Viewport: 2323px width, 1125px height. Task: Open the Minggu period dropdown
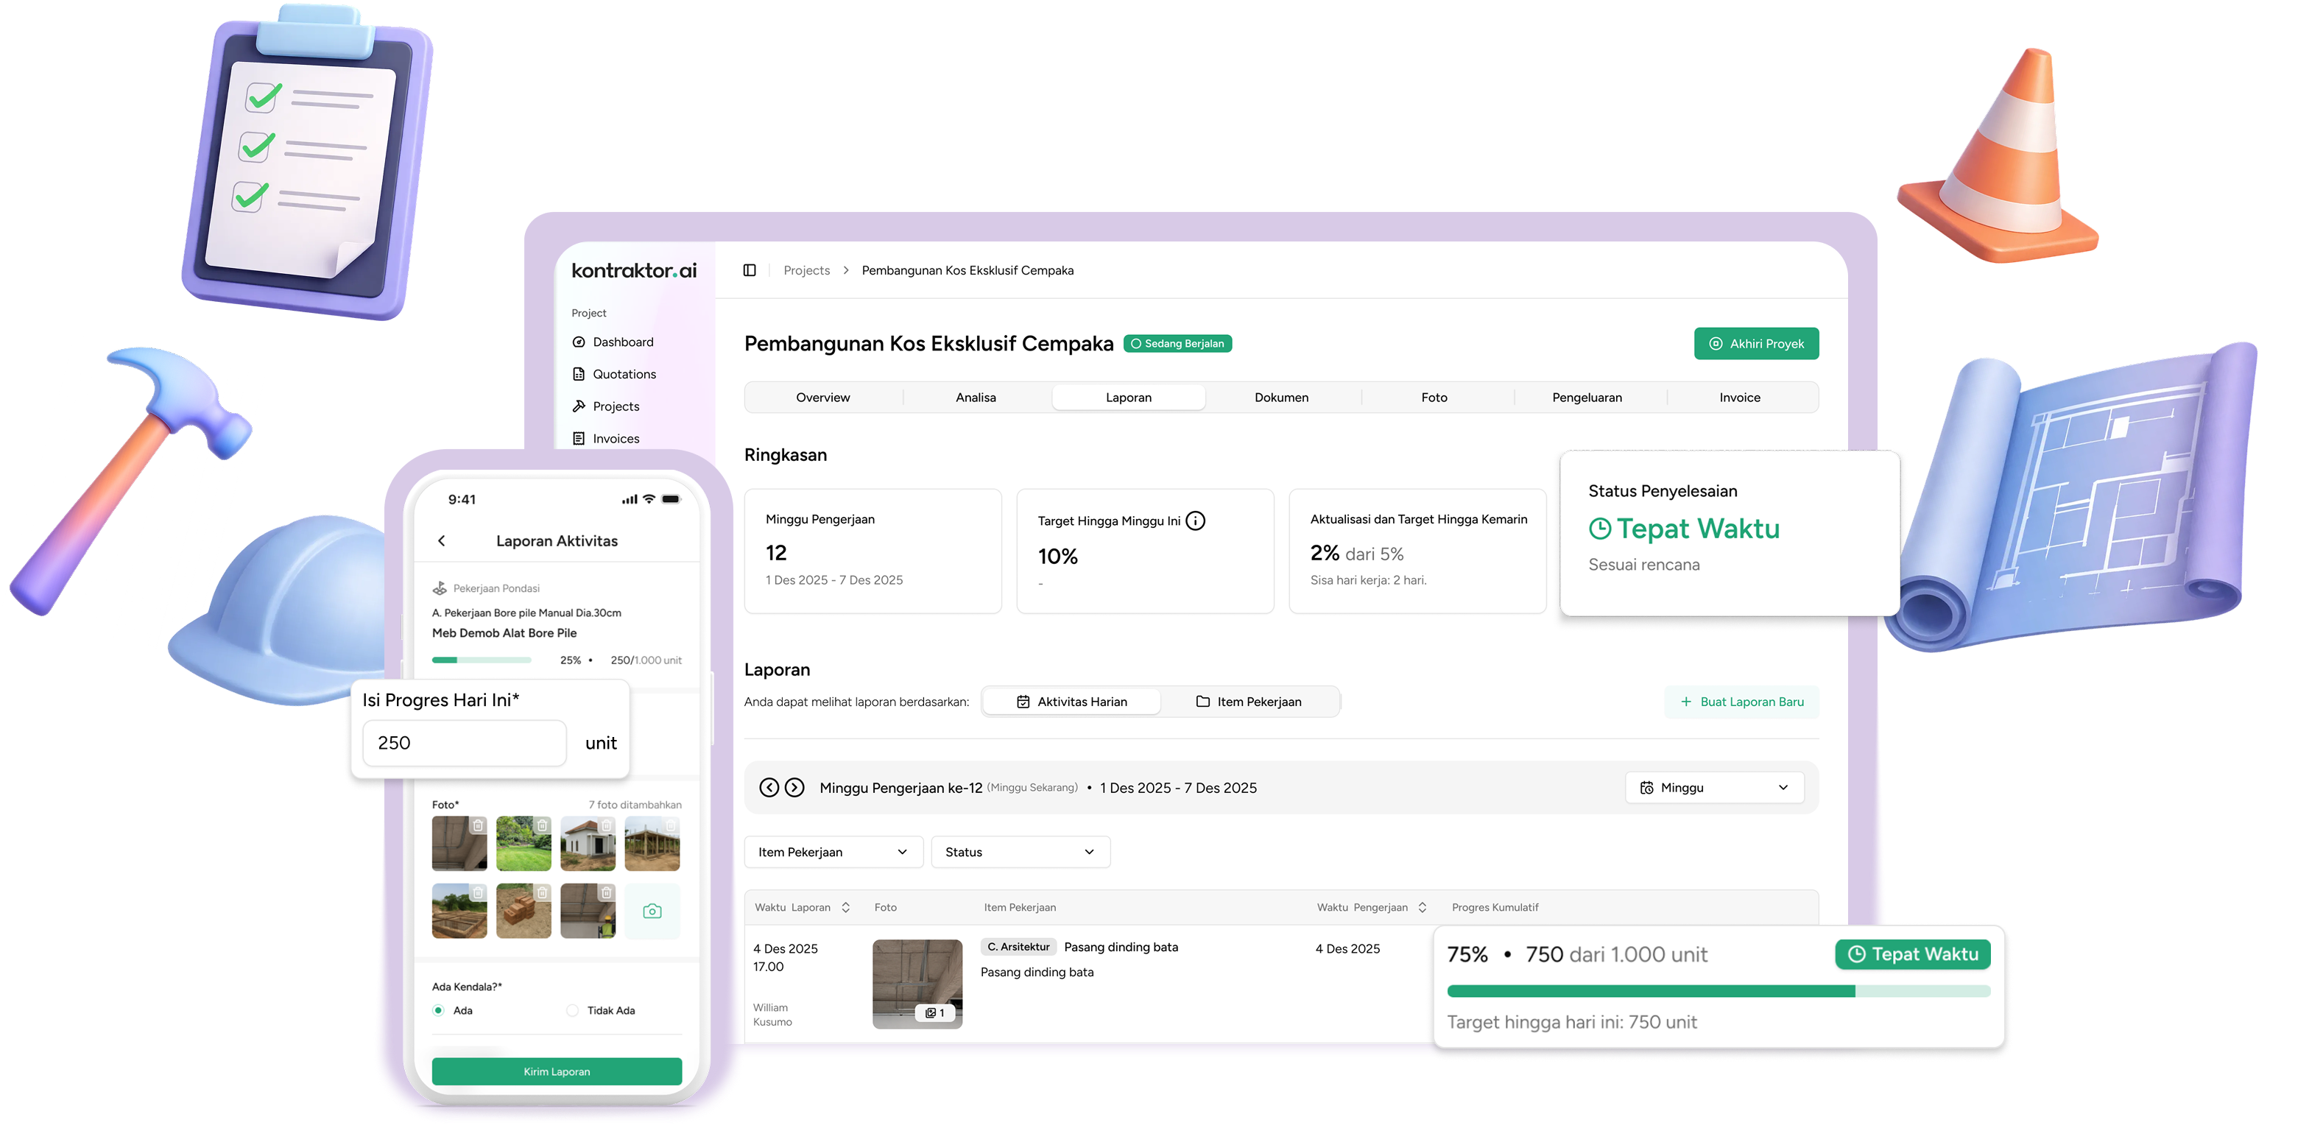coord(1714,788)
